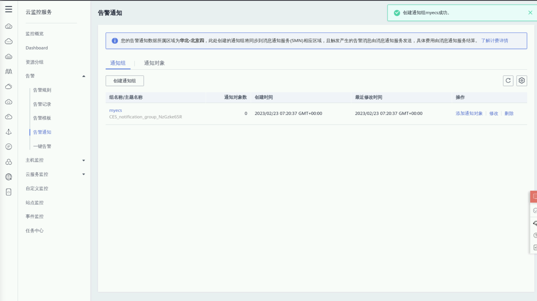The width and height of the screenshot is (537, 301).
Task: Select 告警规则 under 告警
Action: tap(42, 90)
